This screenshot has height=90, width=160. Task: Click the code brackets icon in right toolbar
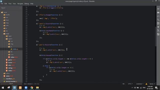[x=158, y=16]
